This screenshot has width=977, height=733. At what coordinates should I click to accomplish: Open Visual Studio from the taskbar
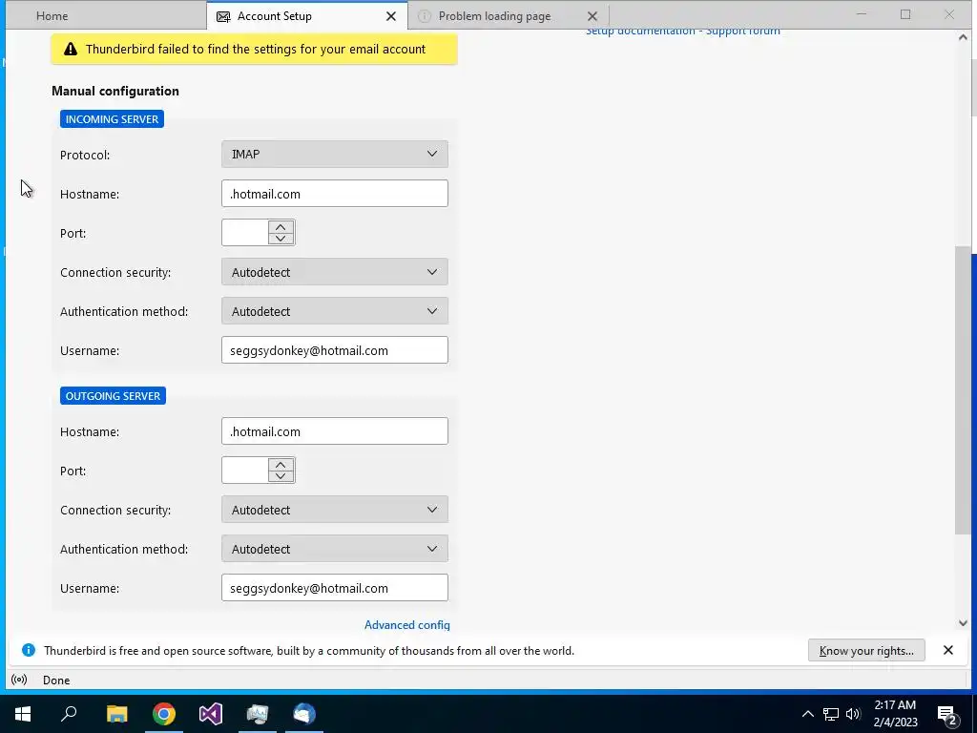[211, 714]
